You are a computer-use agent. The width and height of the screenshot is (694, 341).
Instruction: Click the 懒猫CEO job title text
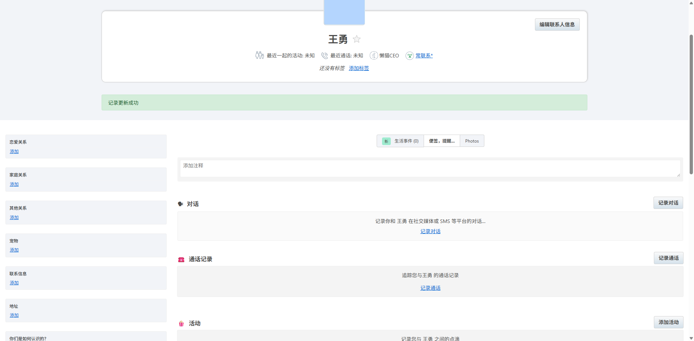click(389, 56)
